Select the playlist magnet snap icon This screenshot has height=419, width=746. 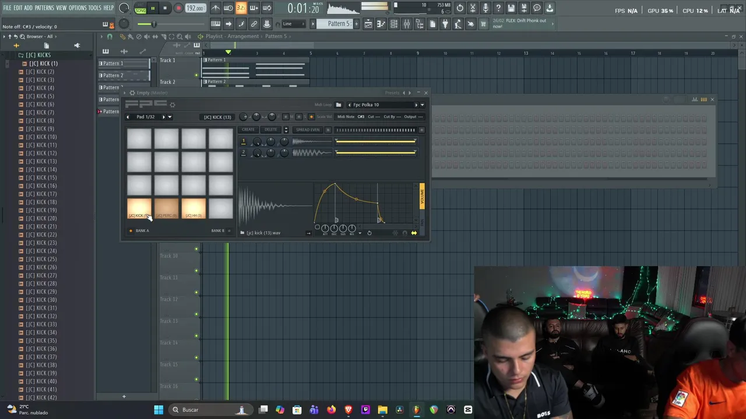pos(110,36)
